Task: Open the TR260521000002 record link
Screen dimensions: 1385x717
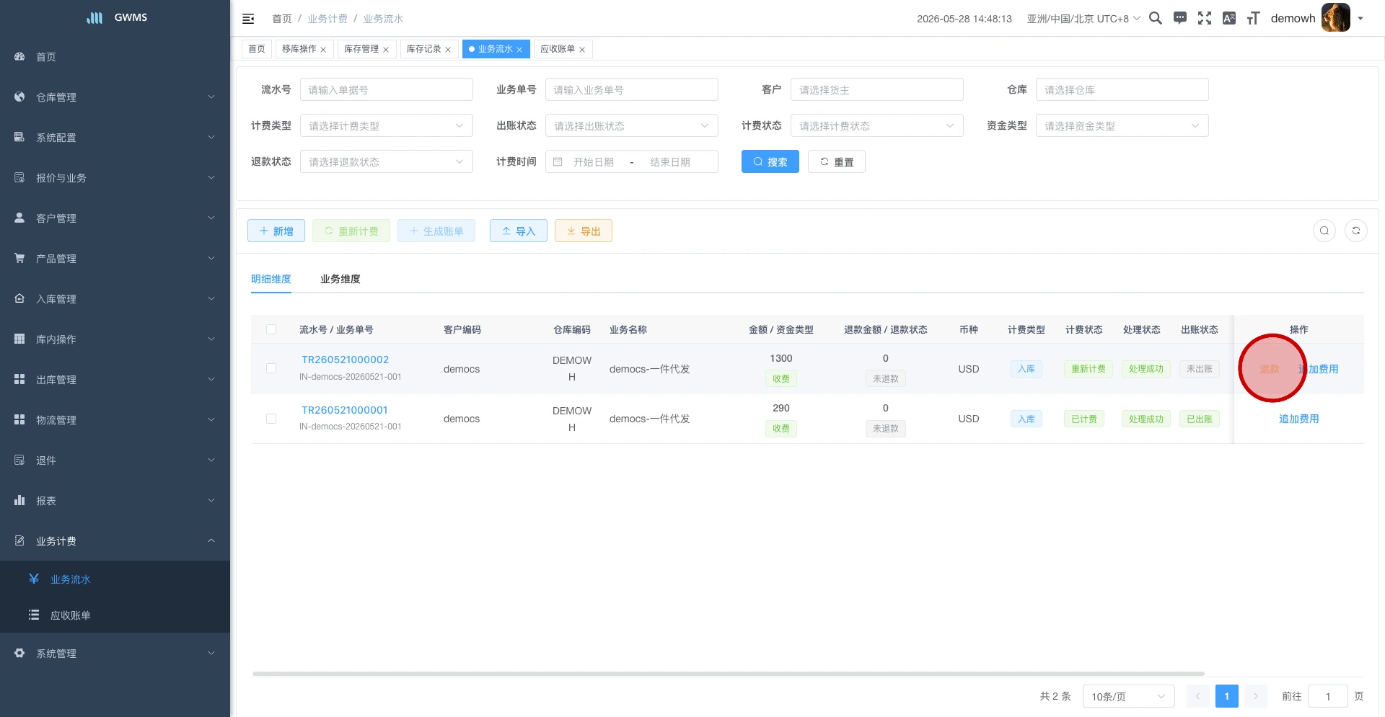Action: (x=345, y=360)
